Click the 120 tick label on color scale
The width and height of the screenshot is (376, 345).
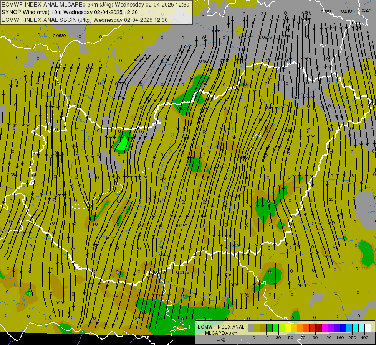point(328,338)
